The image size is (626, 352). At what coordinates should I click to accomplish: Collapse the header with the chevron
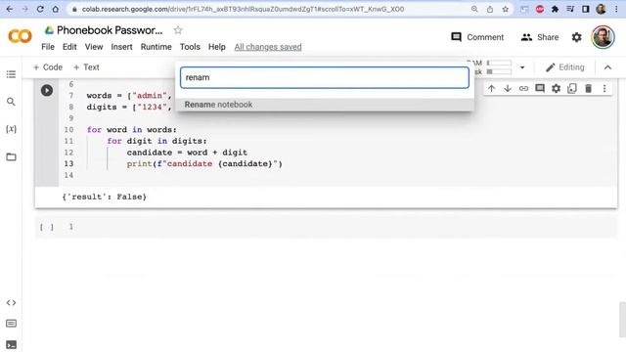607,67
